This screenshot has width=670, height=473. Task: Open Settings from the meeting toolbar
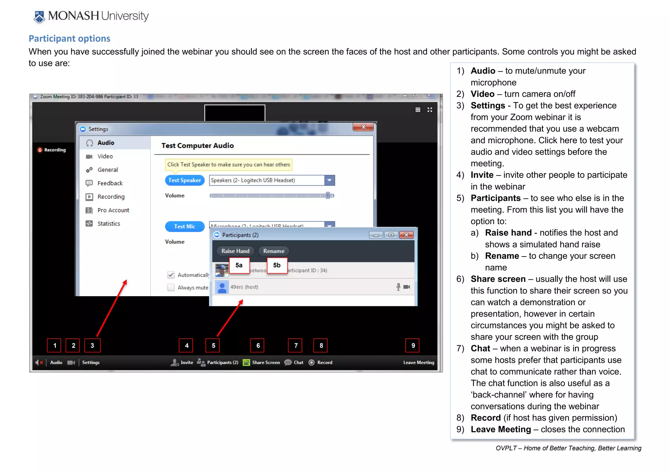tap(91, 363)
